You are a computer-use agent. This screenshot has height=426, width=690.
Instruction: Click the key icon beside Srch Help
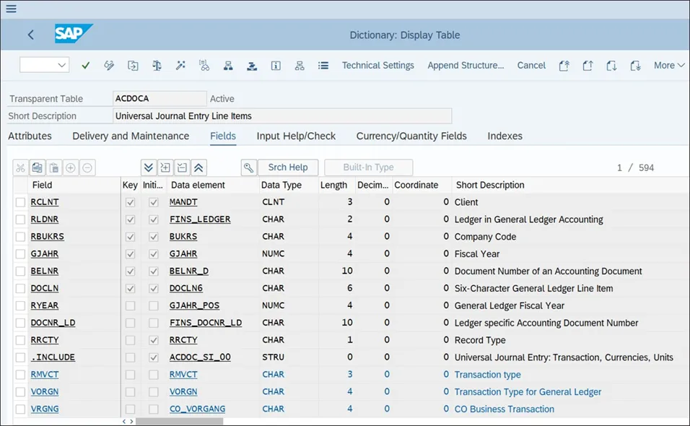(x=248, y=168)
